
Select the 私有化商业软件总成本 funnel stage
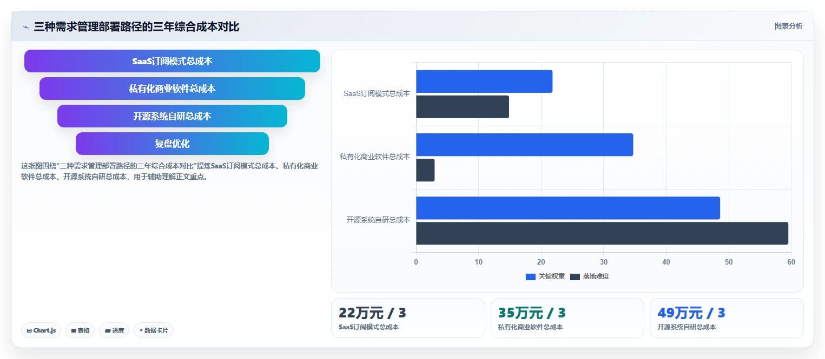tap(172, 89)
